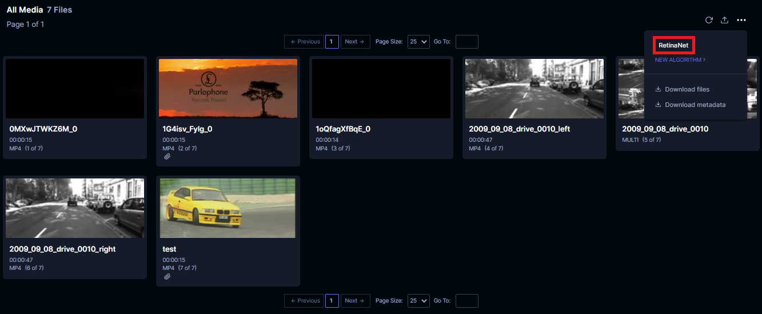Click the refresh icon at top right
Viewport: 762px width, 314px height.
[x=709, y=20]
